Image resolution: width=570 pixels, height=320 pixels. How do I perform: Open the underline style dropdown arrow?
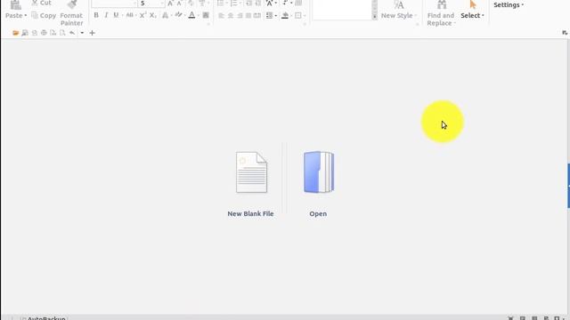[122, 15]
